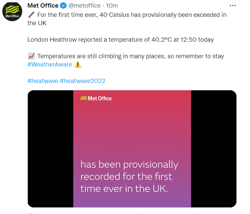This screenshot has width=250, height=214.
Task: Visit the @metoffice handle
Action: click(84, 6)
